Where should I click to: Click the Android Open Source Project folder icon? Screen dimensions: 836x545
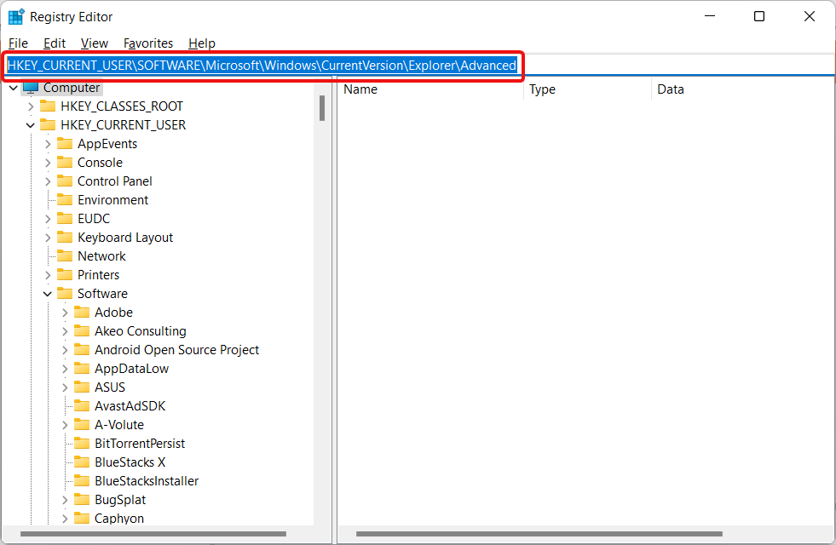point(82,349)
